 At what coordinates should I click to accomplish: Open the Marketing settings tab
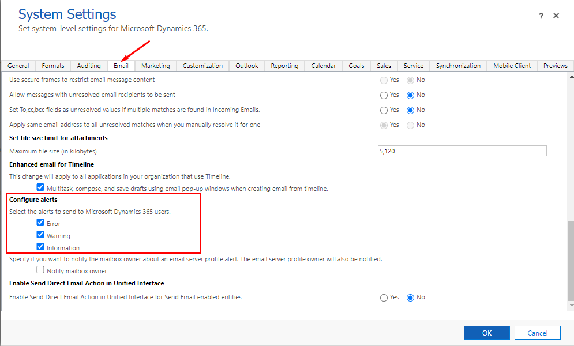click(x=155, y=65)
